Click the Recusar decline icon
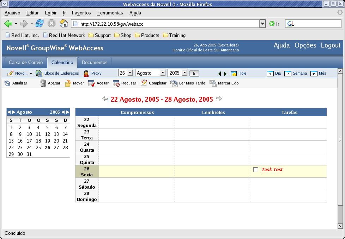 point(116,83)
